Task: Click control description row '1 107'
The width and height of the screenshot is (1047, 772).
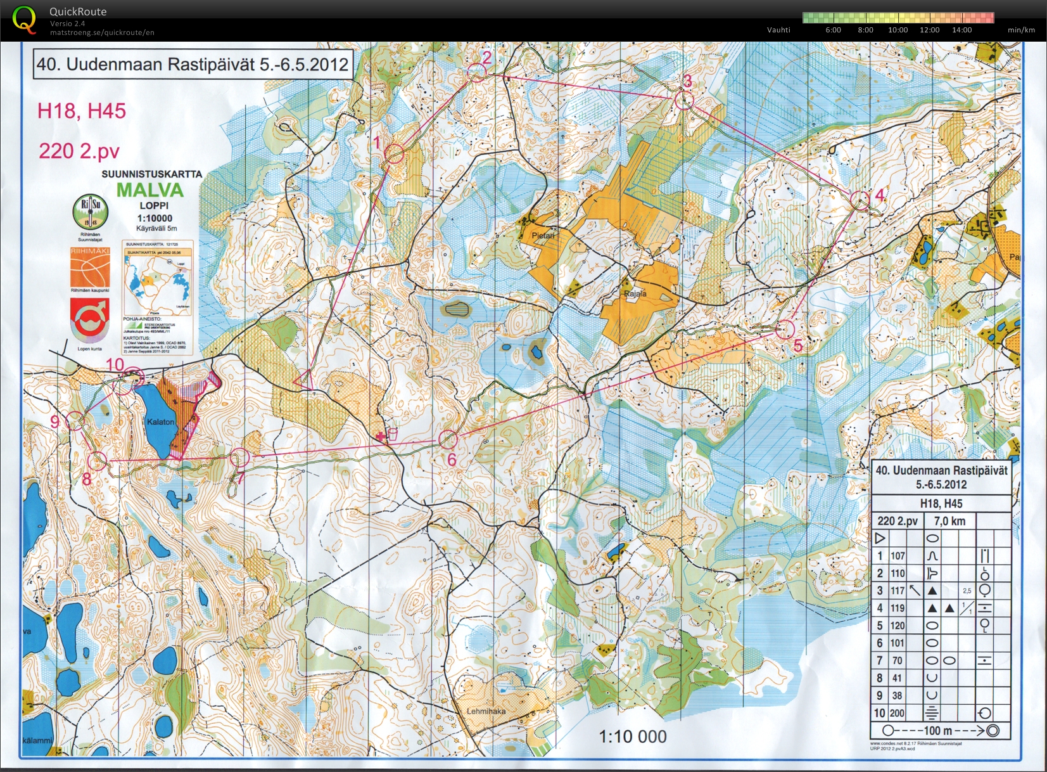Action: click(x=941, y=556)
